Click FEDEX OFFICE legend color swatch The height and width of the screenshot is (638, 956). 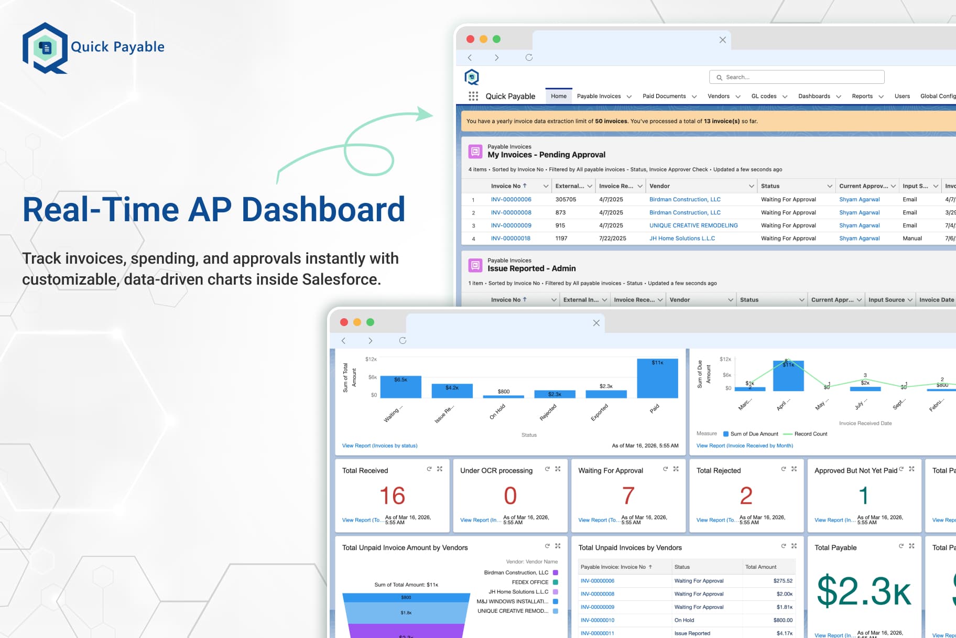tap(556, 582)
